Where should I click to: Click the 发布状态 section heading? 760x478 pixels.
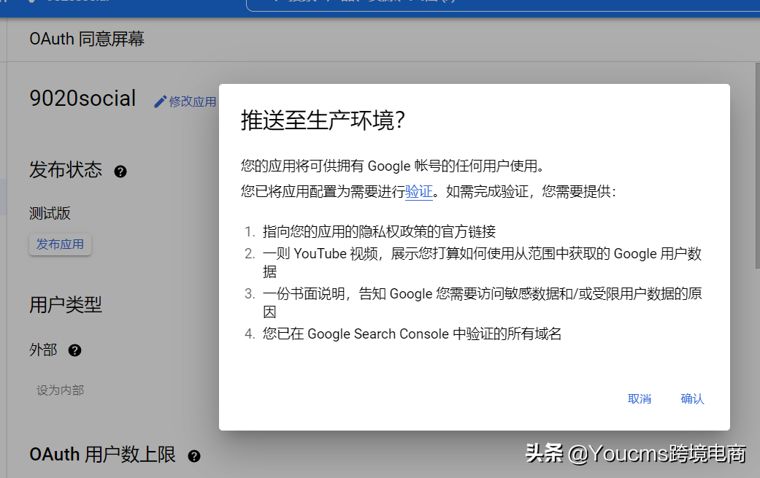66,169
